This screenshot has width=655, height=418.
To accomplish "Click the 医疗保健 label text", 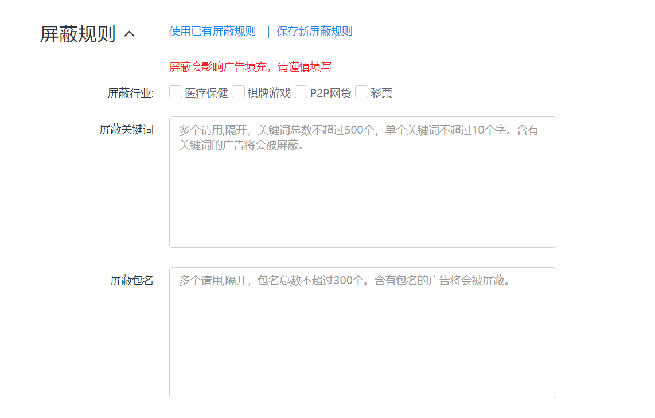I will coord(206,93).
